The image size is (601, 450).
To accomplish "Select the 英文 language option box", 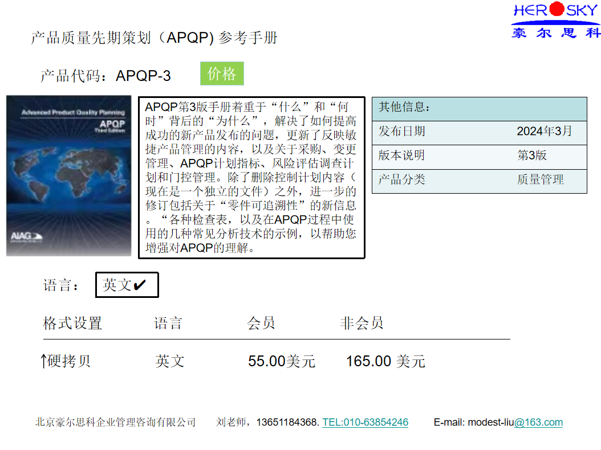I will coord(127,285).
